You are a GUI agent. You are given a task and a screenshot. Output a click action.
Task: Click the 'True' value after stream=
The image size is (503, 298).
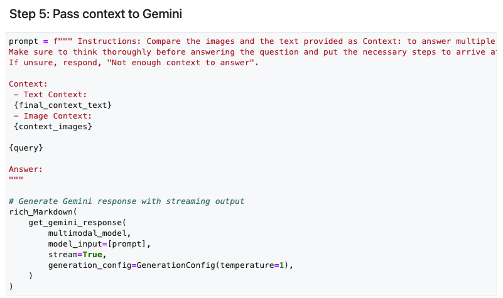pos(92,255)
